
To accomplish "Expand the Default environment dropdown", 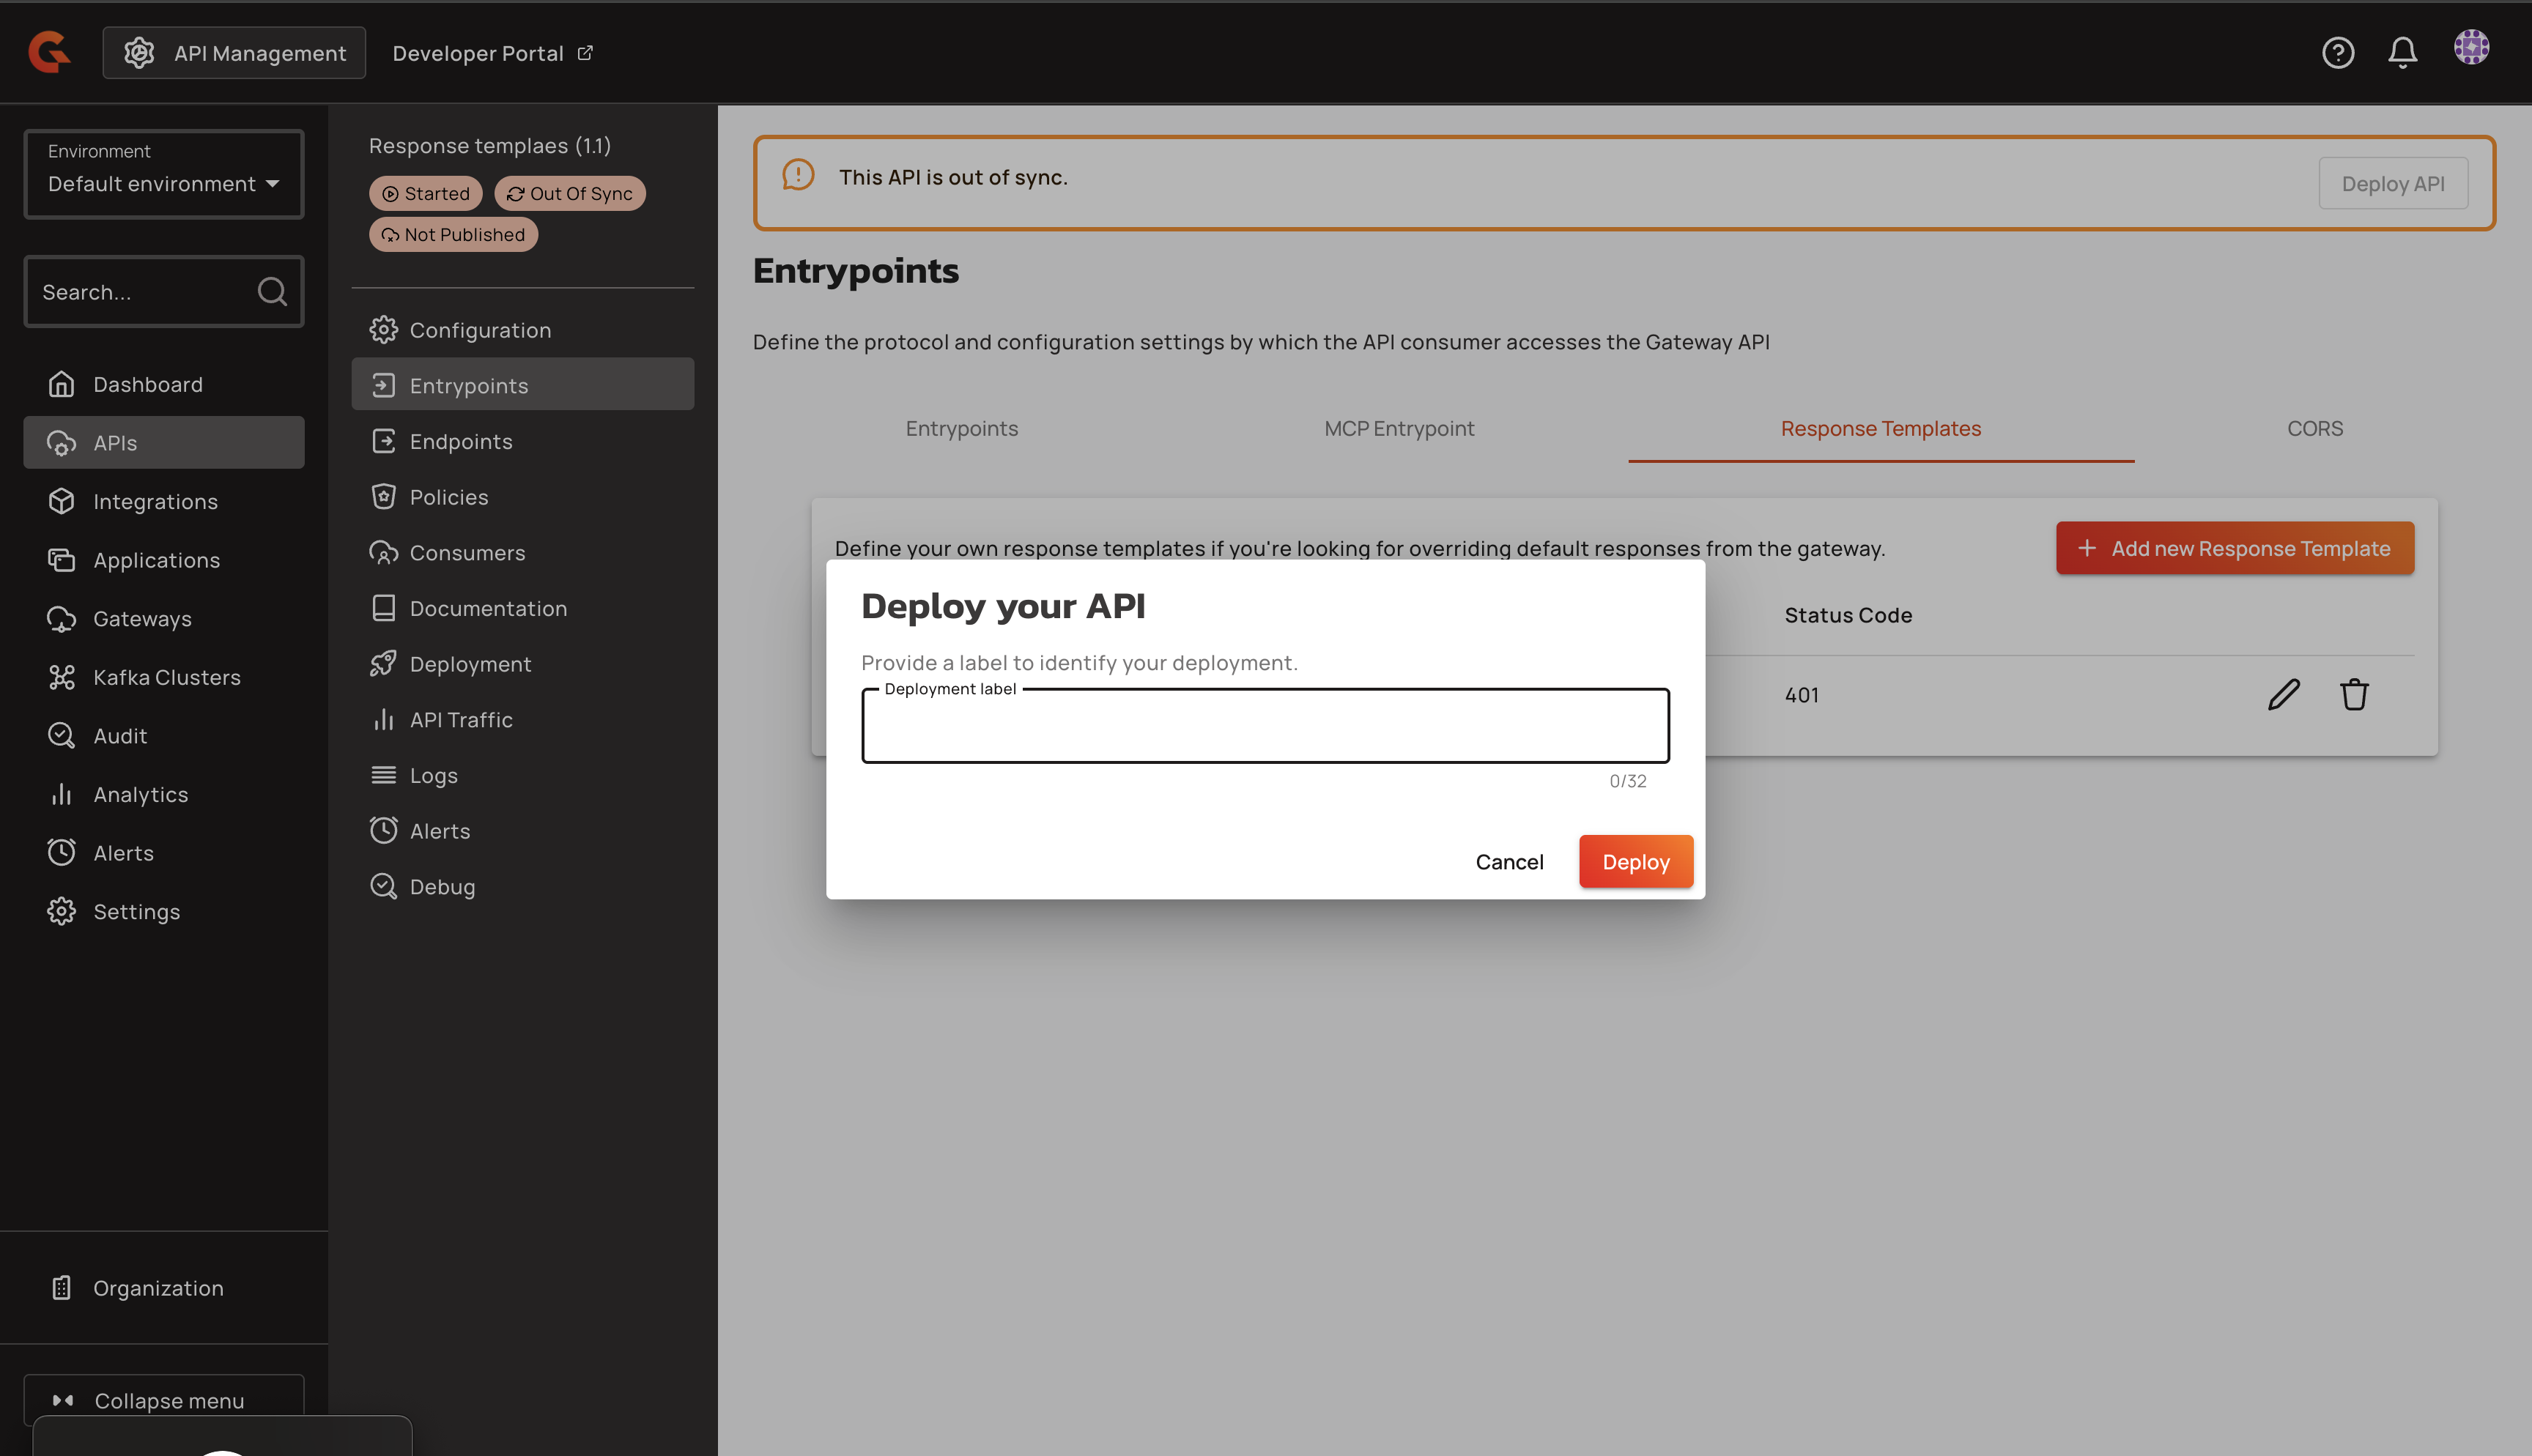I will pyautogui.click(x=163, y=183).
